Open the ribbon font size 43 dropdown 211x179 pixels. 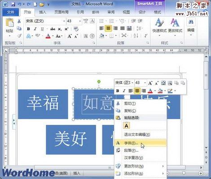pos(80,21)
